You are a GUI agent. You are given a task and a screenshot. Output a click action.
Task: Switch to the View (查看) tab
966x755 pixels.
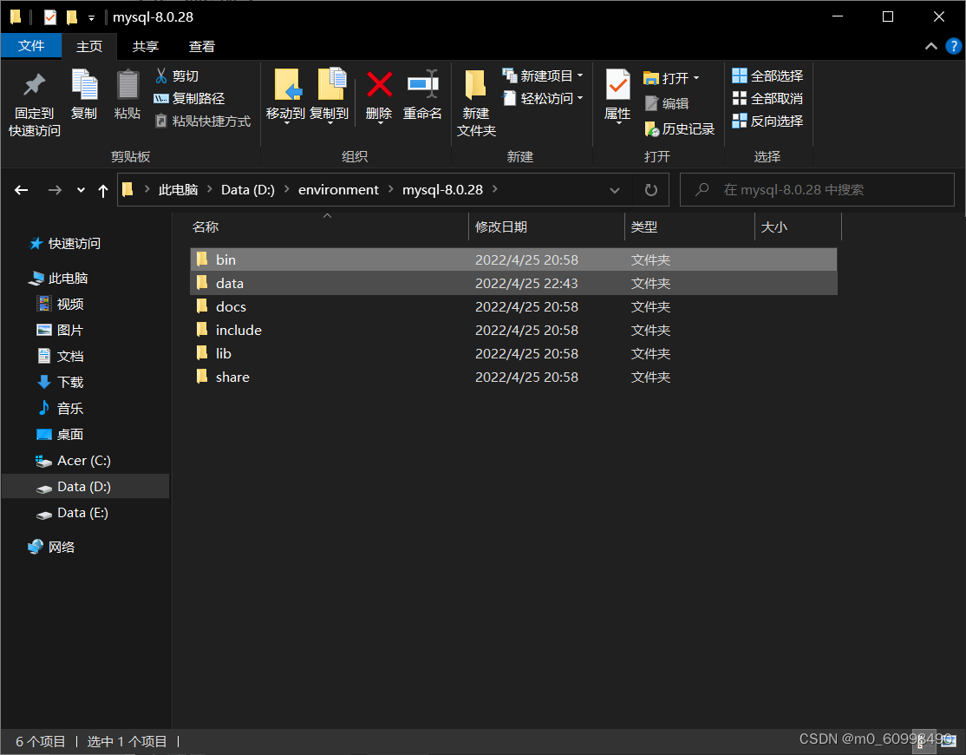click(202, 46)
